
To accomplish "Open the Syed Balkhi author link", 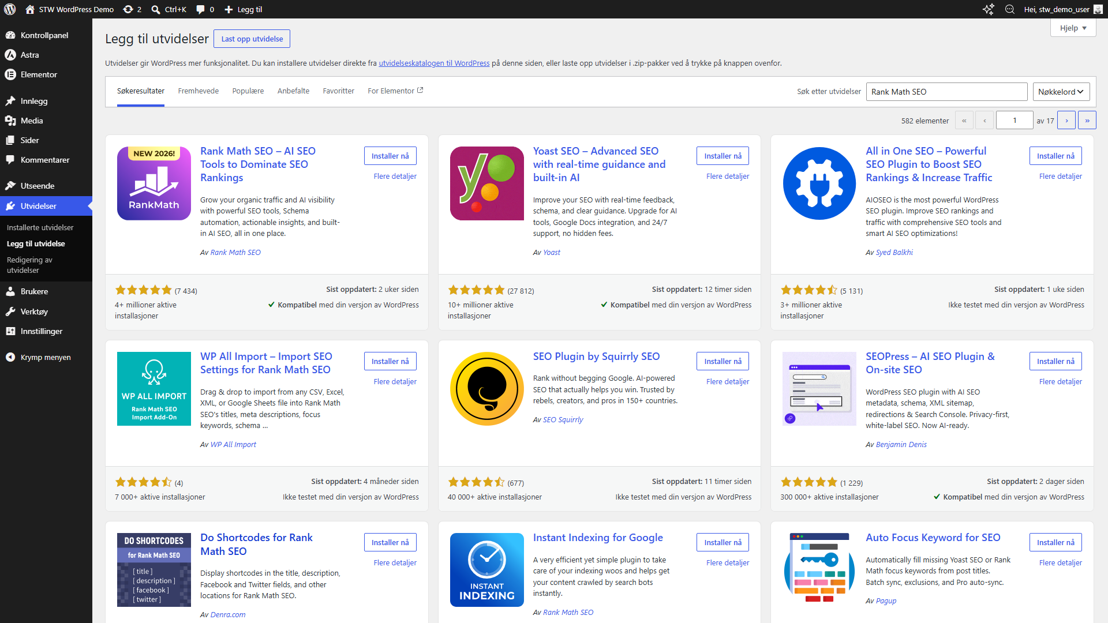I will click(x=894, y=253).
